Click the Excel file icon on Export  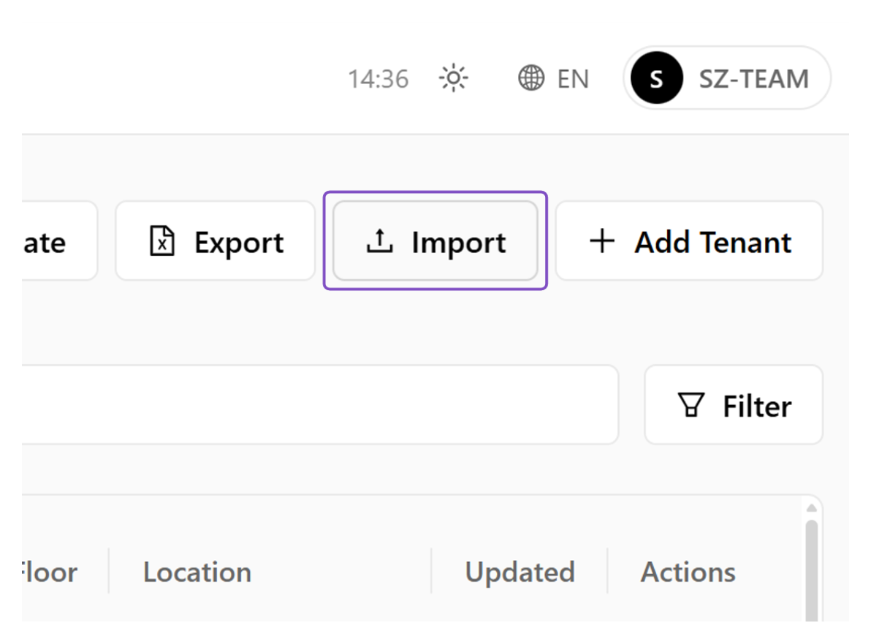click(x=162, y=241)
